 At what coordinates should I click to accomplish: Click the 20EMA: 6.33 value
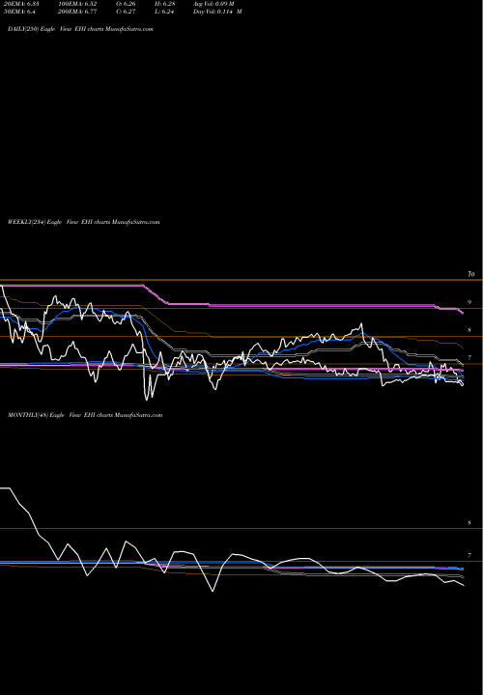pos(21,4)
